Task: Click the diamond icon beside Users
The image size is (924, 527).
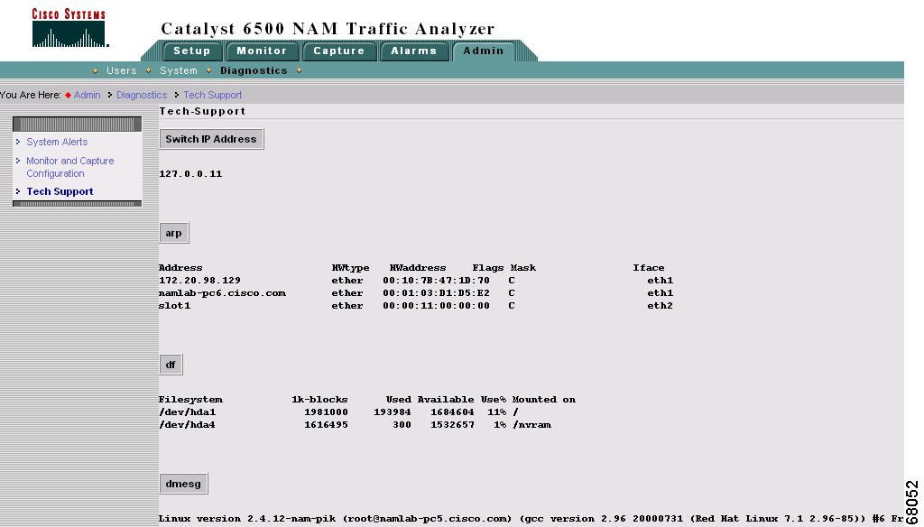Action: point(95,70)
